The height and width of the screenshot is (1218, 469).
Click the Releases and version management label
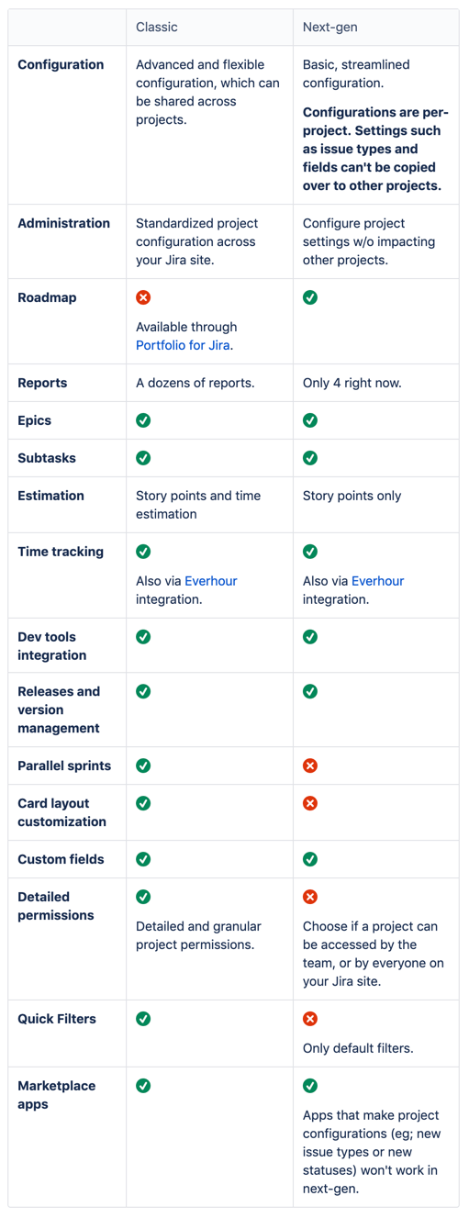click(59, 710)
